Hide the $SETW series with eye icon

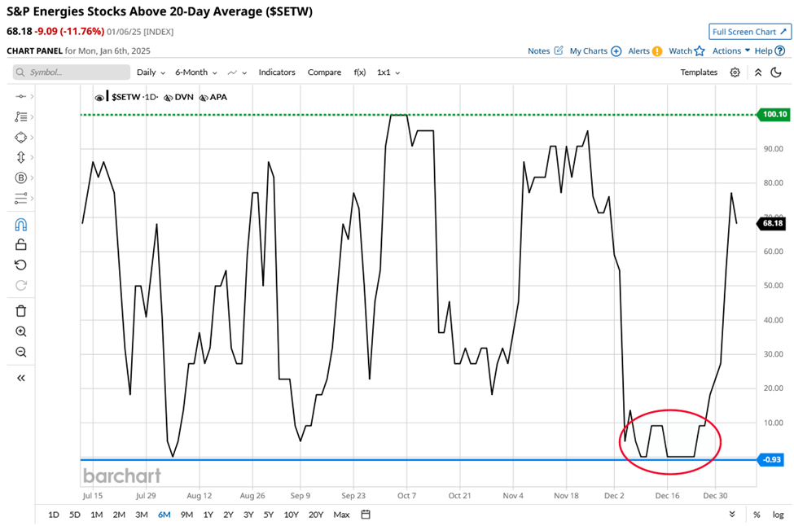point(99,97)
